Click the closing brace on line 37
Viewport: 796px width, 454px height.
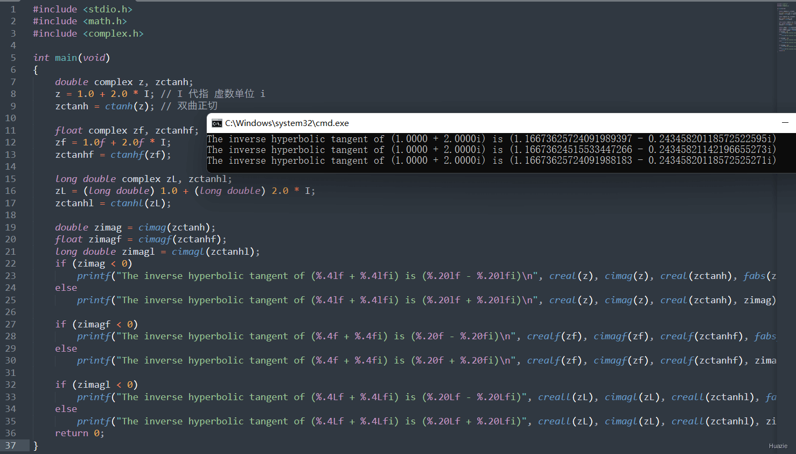(x=36, y=445)
